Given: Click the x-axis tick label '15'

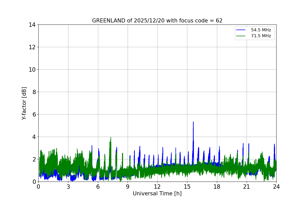Looking at the screenshot, I should [187, 187].
